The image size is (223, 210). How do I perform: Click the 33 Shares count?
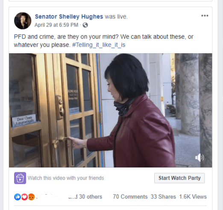coord(163,197)
